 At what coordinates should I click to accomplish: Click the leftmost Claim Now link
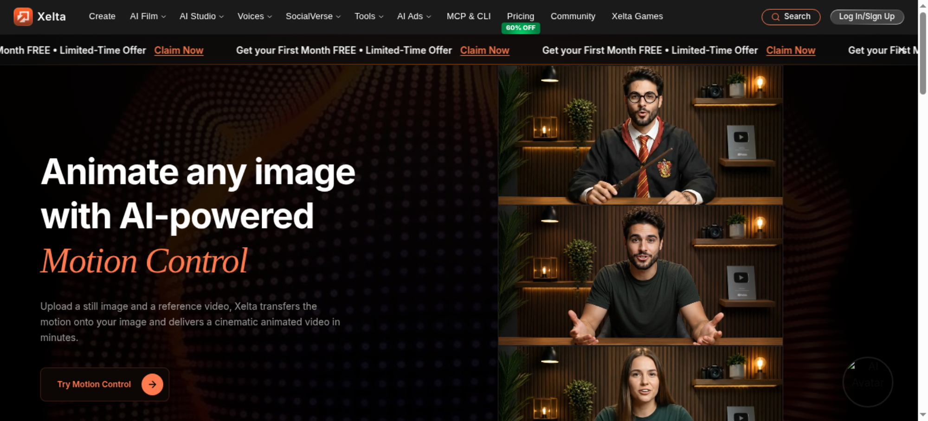(x=179, y=50)
